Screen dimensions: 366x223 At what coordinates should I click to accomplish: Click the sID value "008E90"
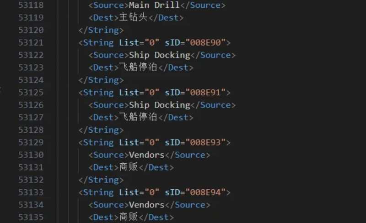204,43
